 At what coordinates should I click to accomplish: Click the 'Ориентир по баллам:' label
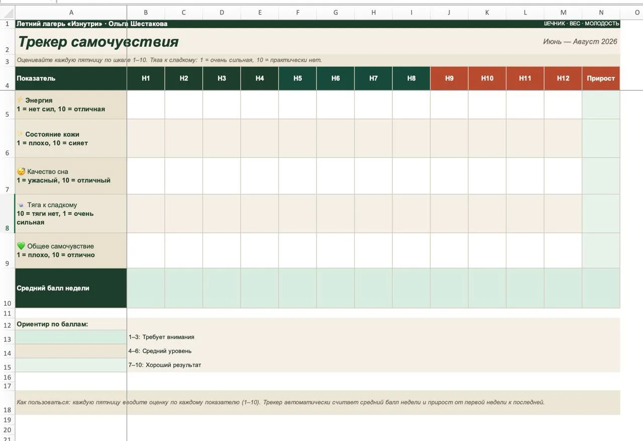[52, 324]
